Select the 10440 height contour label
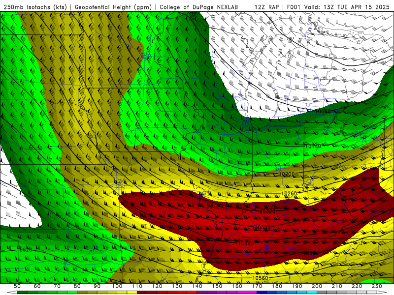The image size is (394, 295). point(246,243)
